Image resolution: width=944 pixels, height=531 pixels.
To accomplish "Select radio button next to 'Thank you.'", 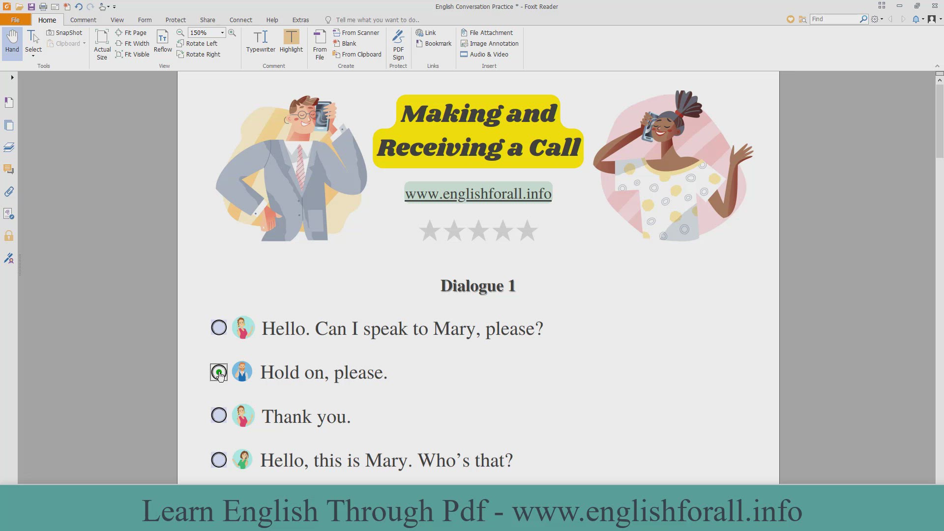I will [219, 415].
